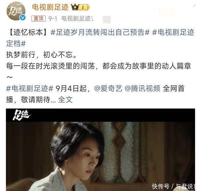The image size is (201, 191).
Task: Tap the blue verified V badge
Action: (x=23, y=17)
